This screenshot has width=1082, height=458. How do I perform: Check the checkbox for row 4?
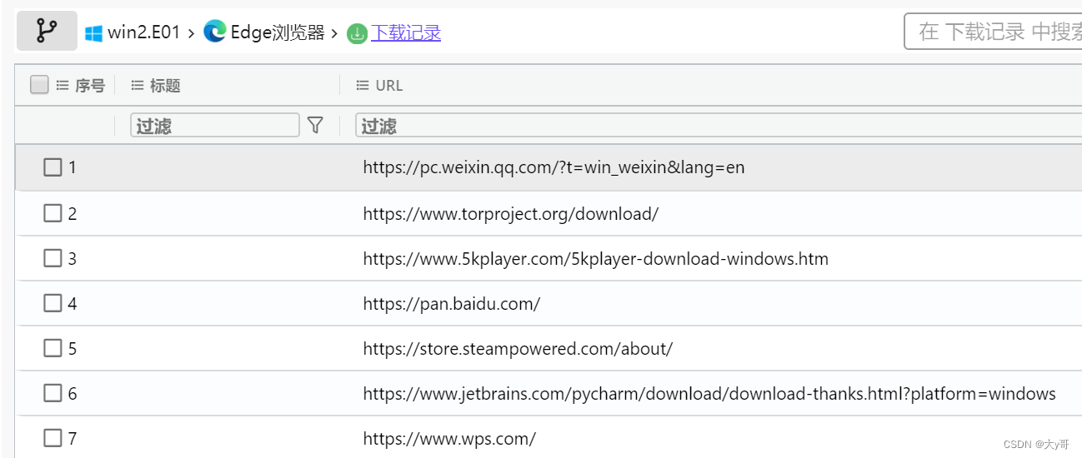(53, 303)
